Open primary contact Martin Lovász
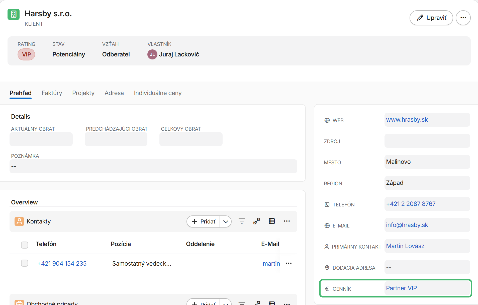This screenshot has width=478, height=305. click(405, 246)
